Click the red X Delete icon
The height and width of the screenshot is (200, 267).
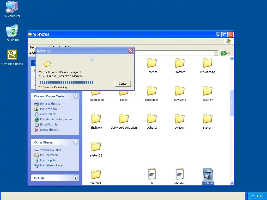click(x=37, y=130)
